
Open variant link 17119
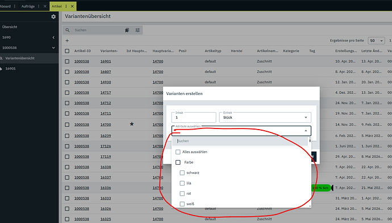106,157
